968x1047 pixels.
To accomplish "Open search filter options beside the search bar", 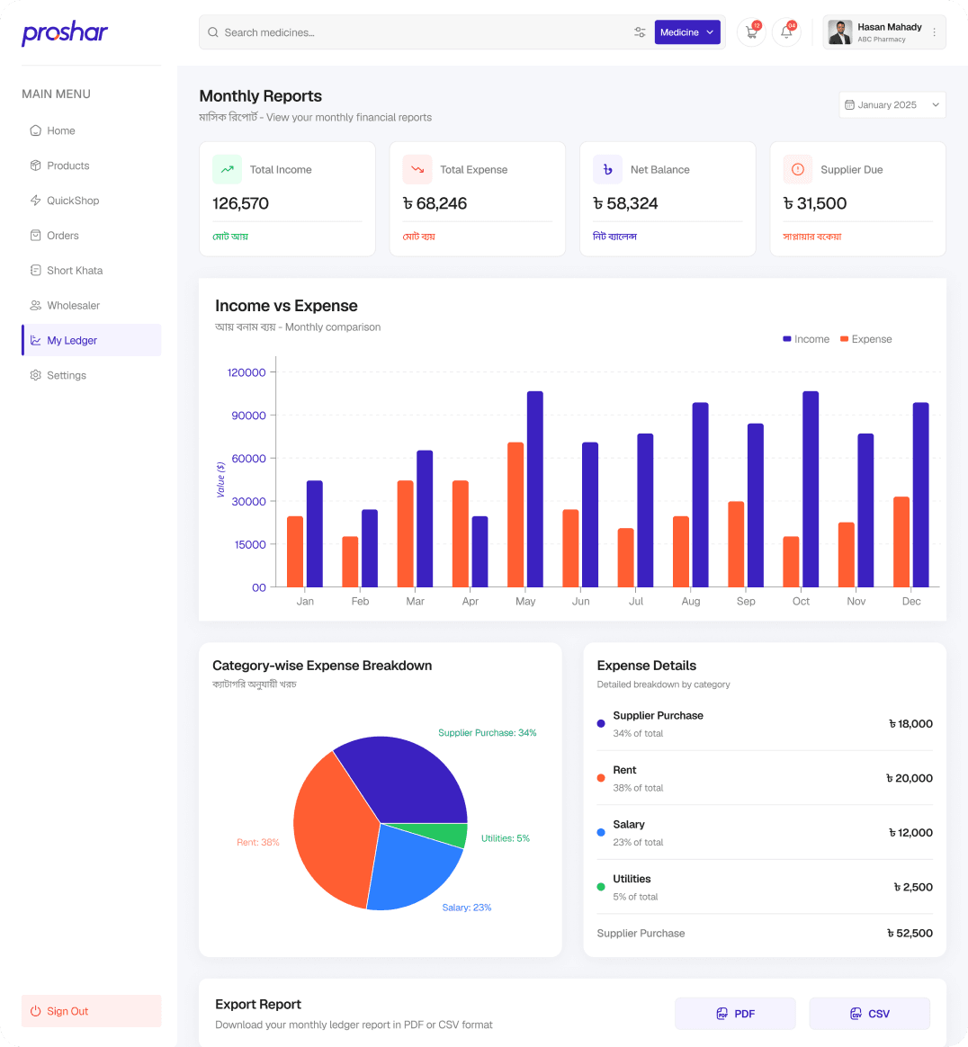I will point(640,31).
